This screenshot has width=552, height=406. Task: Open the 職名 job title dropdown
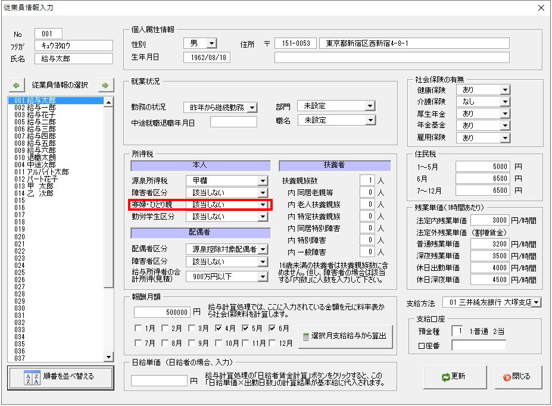pyautogui.click(x=370, y=121)
